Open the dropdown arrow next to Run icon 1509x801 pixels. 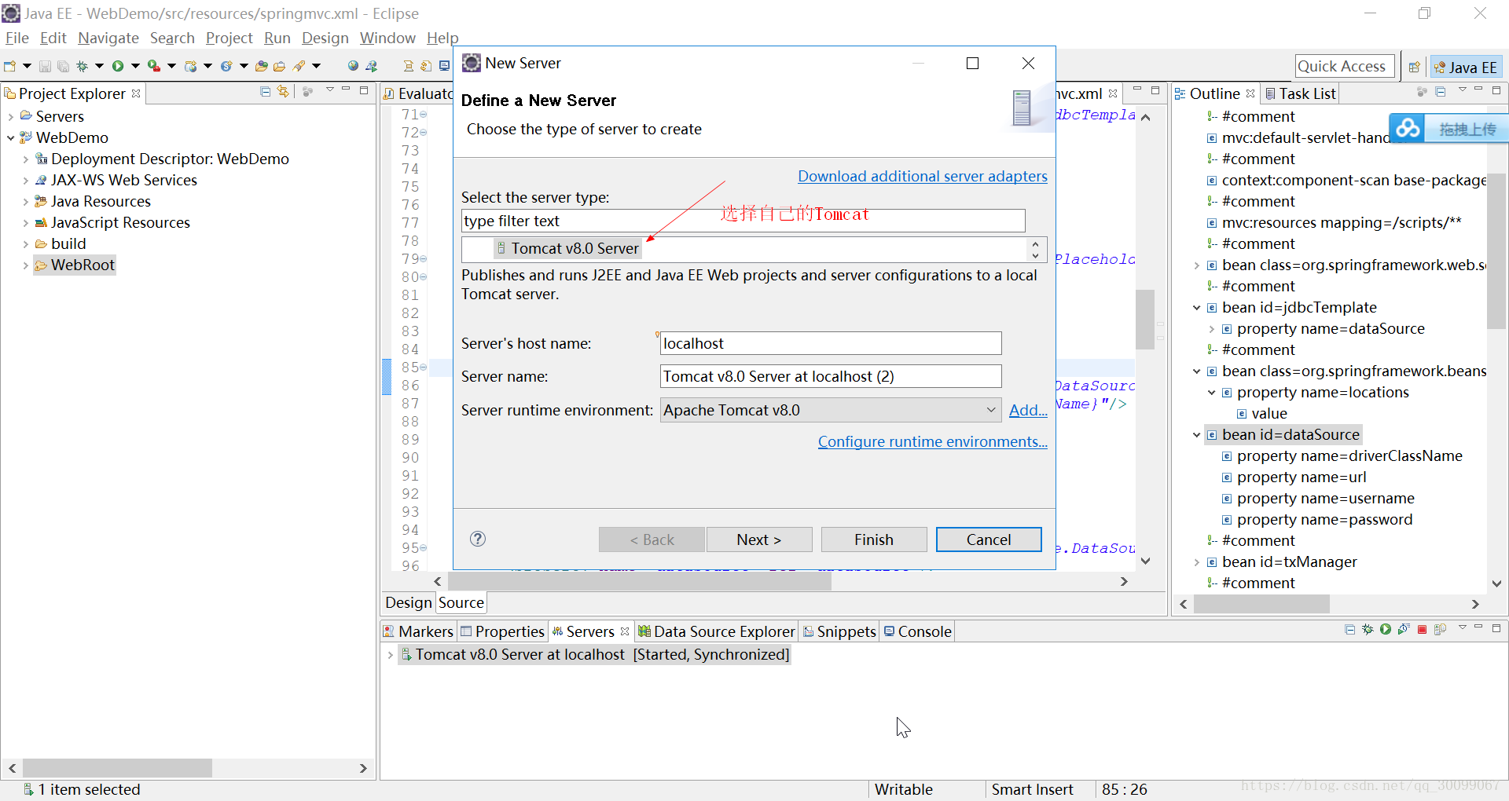pos(135,66)
